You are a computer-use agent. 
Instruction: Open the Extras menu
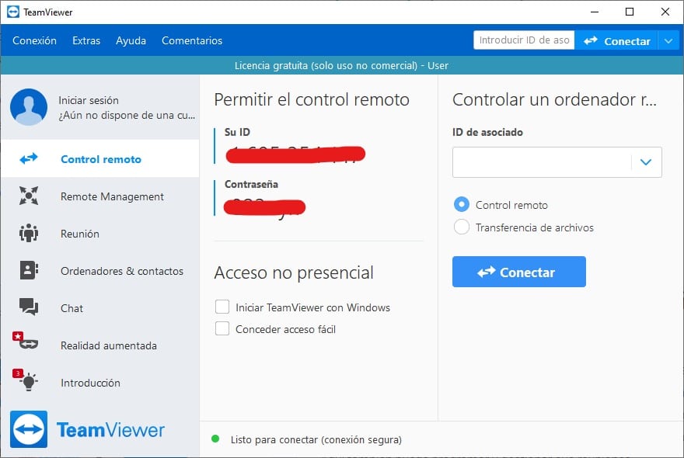coord(86,40)
